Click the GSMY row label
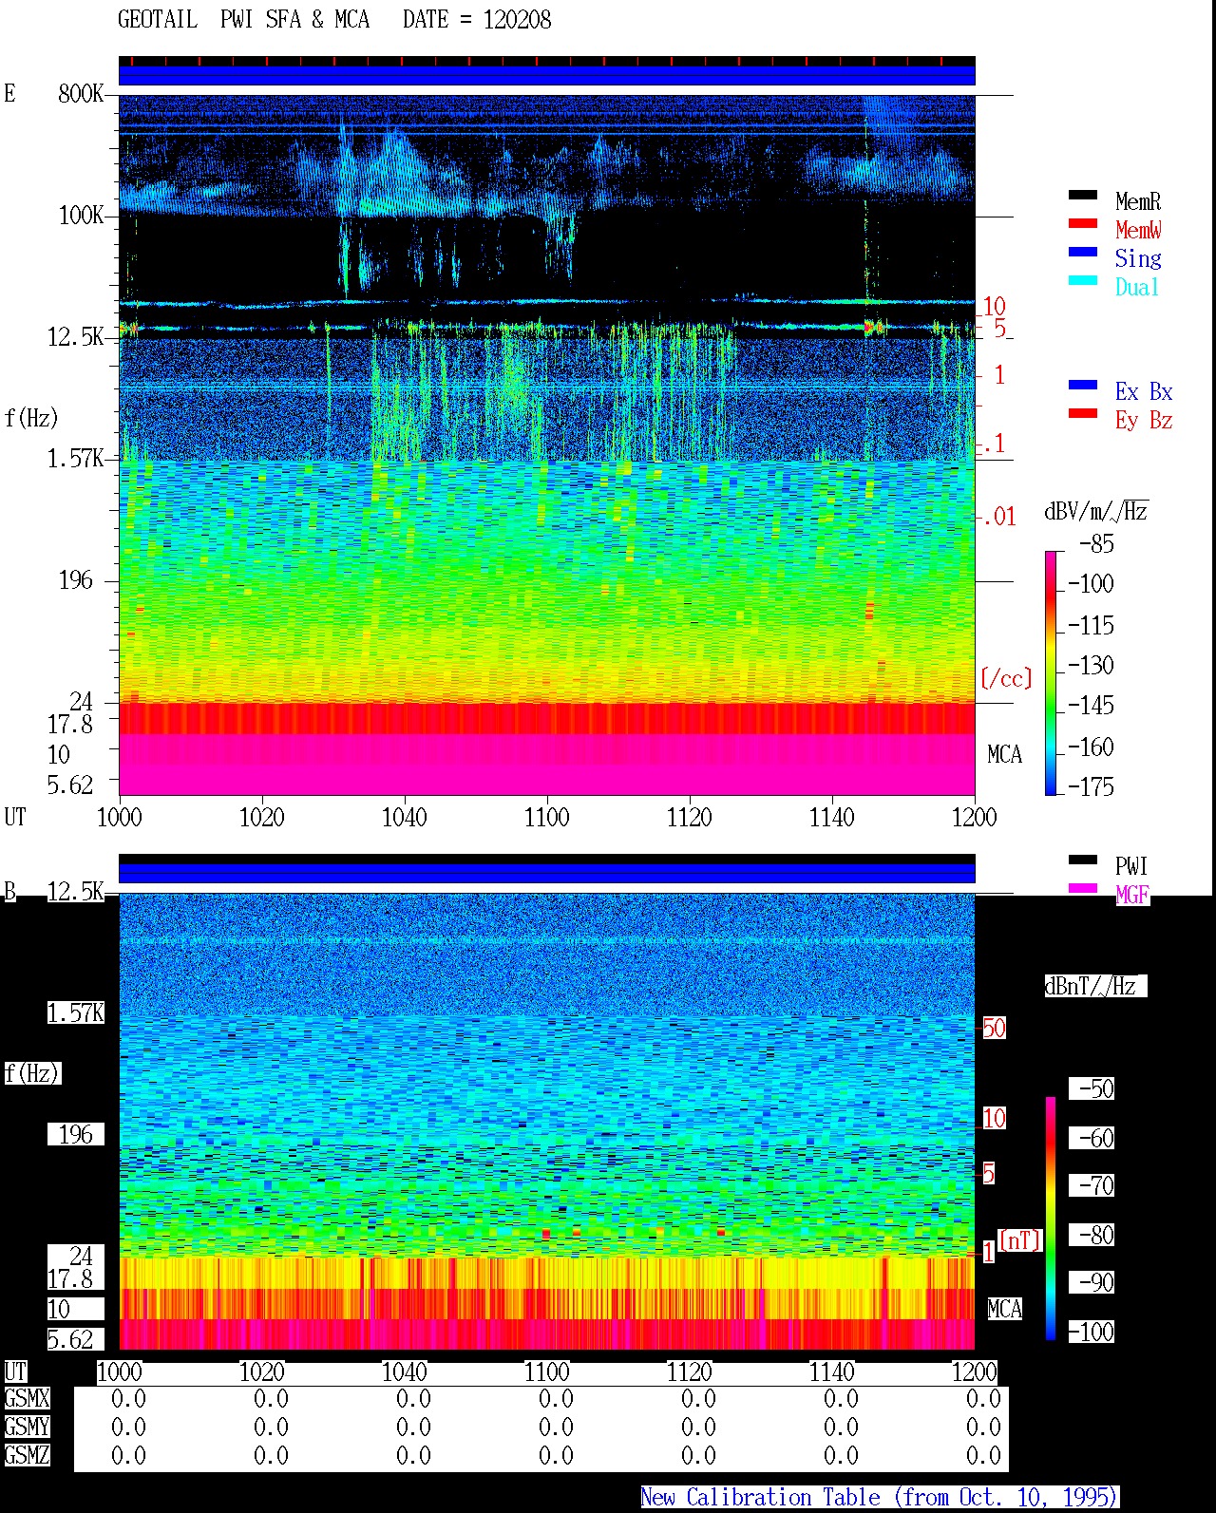The height and width of the screenshot is (1513, 1216). point(27,1428)
